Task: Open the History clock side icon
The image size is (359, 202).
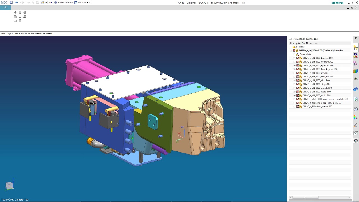Action: click(x=356, y=109)
